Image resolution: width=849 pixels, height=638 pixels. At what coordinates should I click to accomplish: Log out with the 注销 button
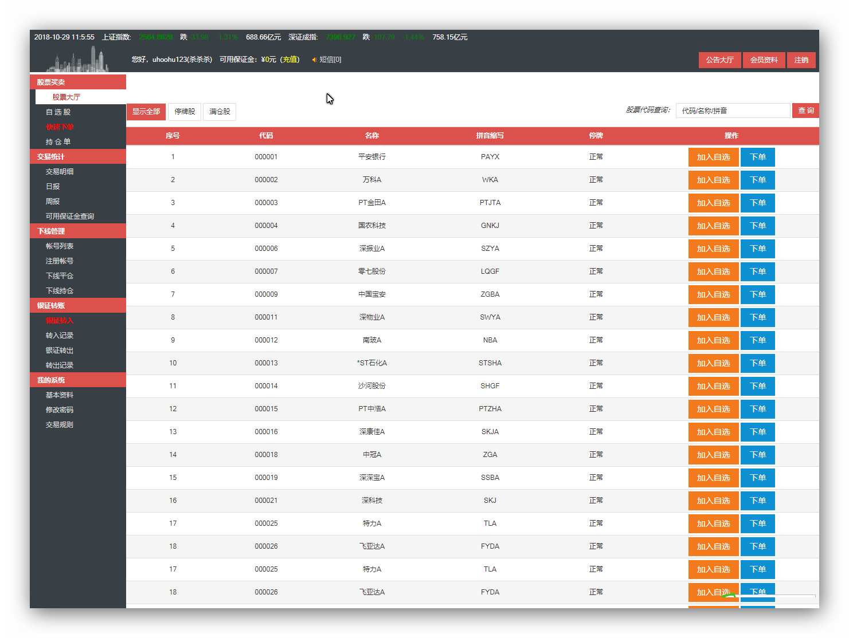coord(801,60)
